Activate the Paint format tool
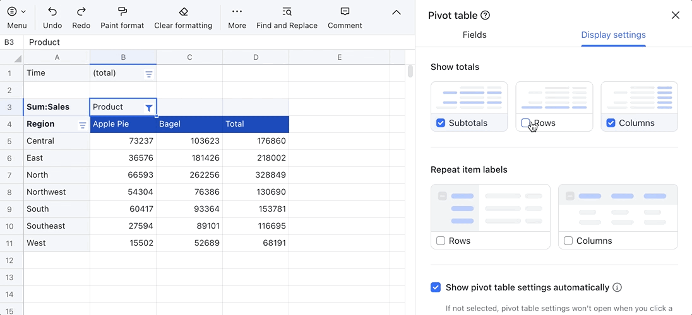The width and height of the screenshot is (692, 315). click(x=122, y=12)
